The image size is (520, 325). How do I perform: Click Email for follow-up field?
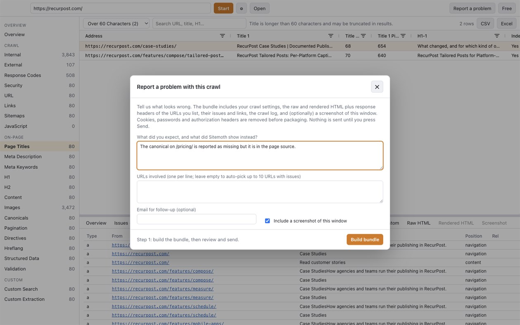[x=197, y=219]
